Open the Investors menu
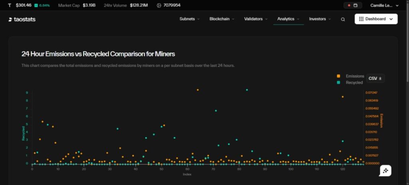Viewport: 409px width, 185px height. 320,19
